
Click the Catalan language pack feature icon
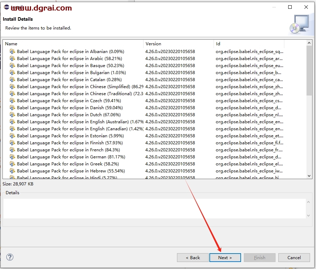12,80
